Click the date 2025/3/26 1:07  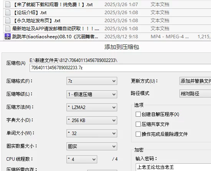pos(121,5)
